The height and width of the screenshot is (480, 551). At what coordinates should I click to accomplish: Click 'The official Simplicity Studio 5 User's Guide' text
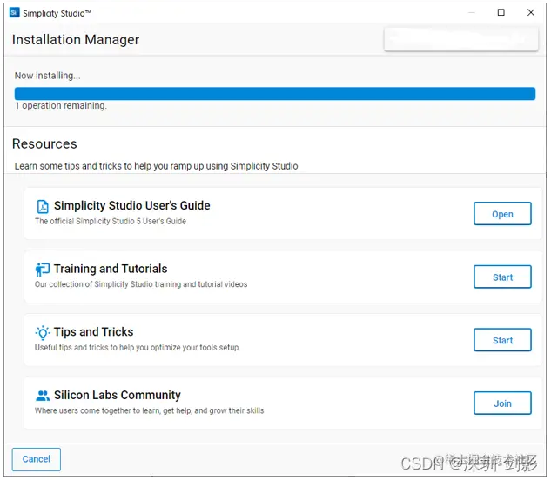point(111,221)
